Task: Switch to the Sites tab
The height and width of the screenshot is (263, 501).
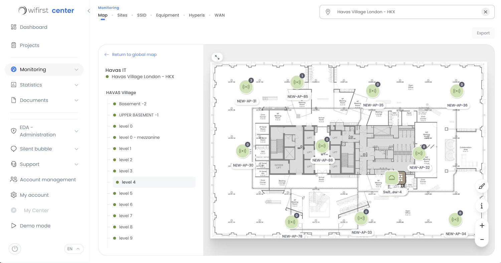Action: 122,15
